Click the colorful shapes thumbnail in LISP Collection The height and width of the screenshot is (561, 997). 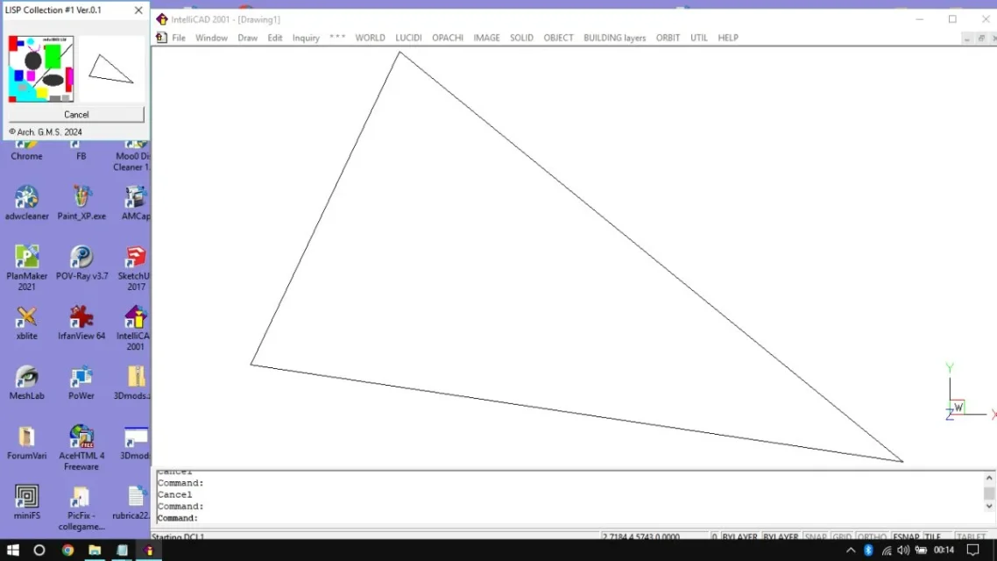[40, 68]
